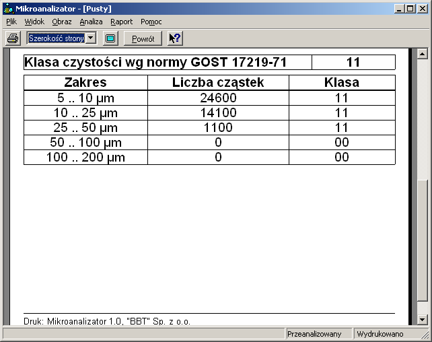Click the 14100 particle count cell

tap(218, 112)
